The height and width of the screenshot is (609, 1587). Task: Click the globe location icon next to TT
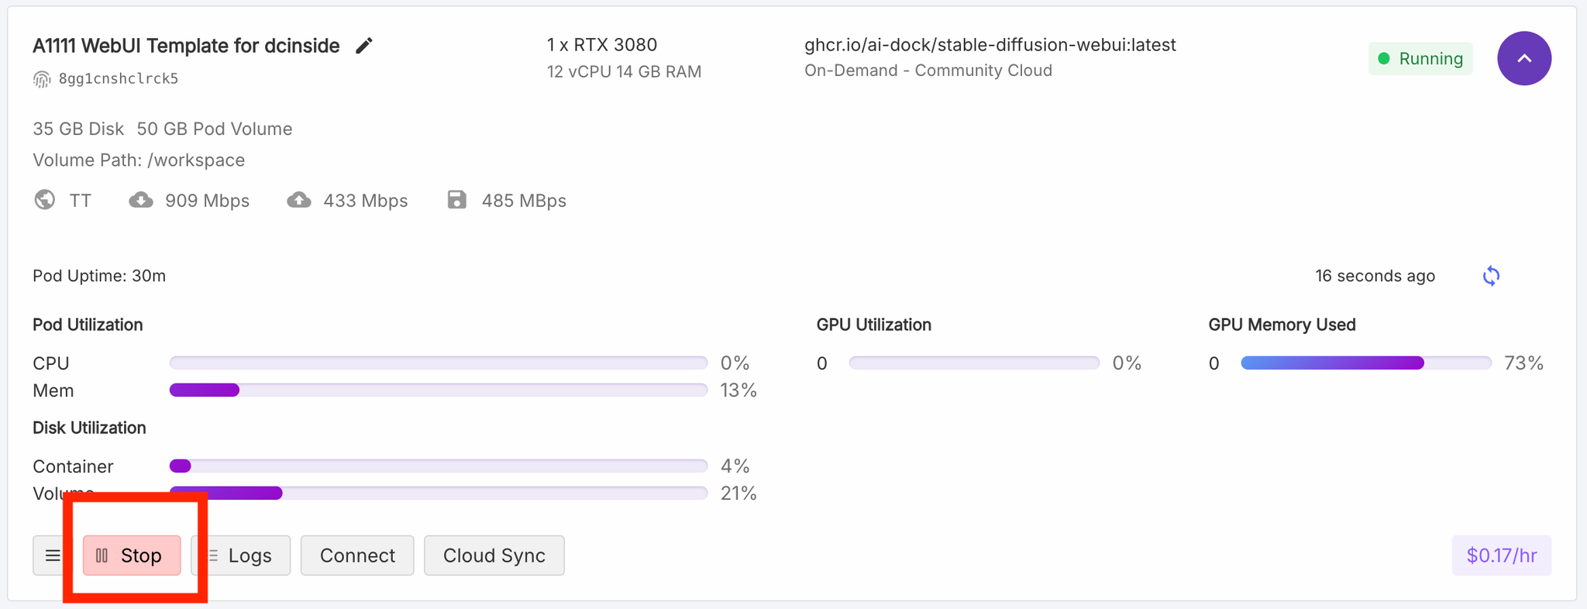(45, 200)
